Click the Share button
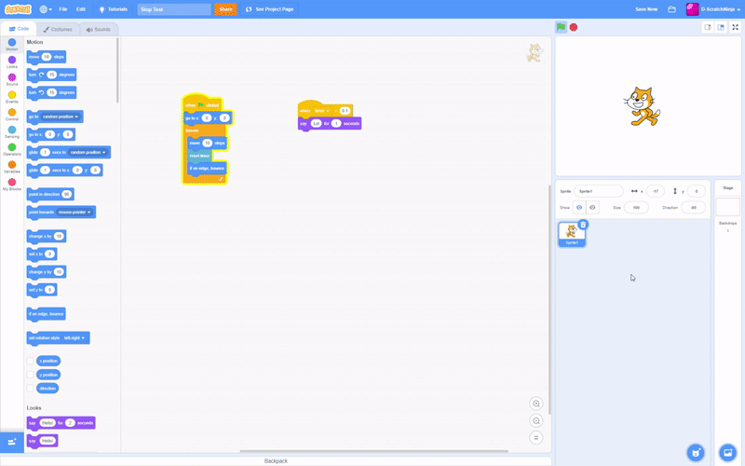 pos(225,9)
